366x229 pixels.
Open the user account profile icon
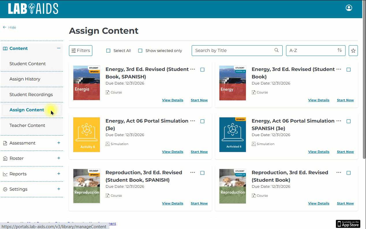pos(349,8)
